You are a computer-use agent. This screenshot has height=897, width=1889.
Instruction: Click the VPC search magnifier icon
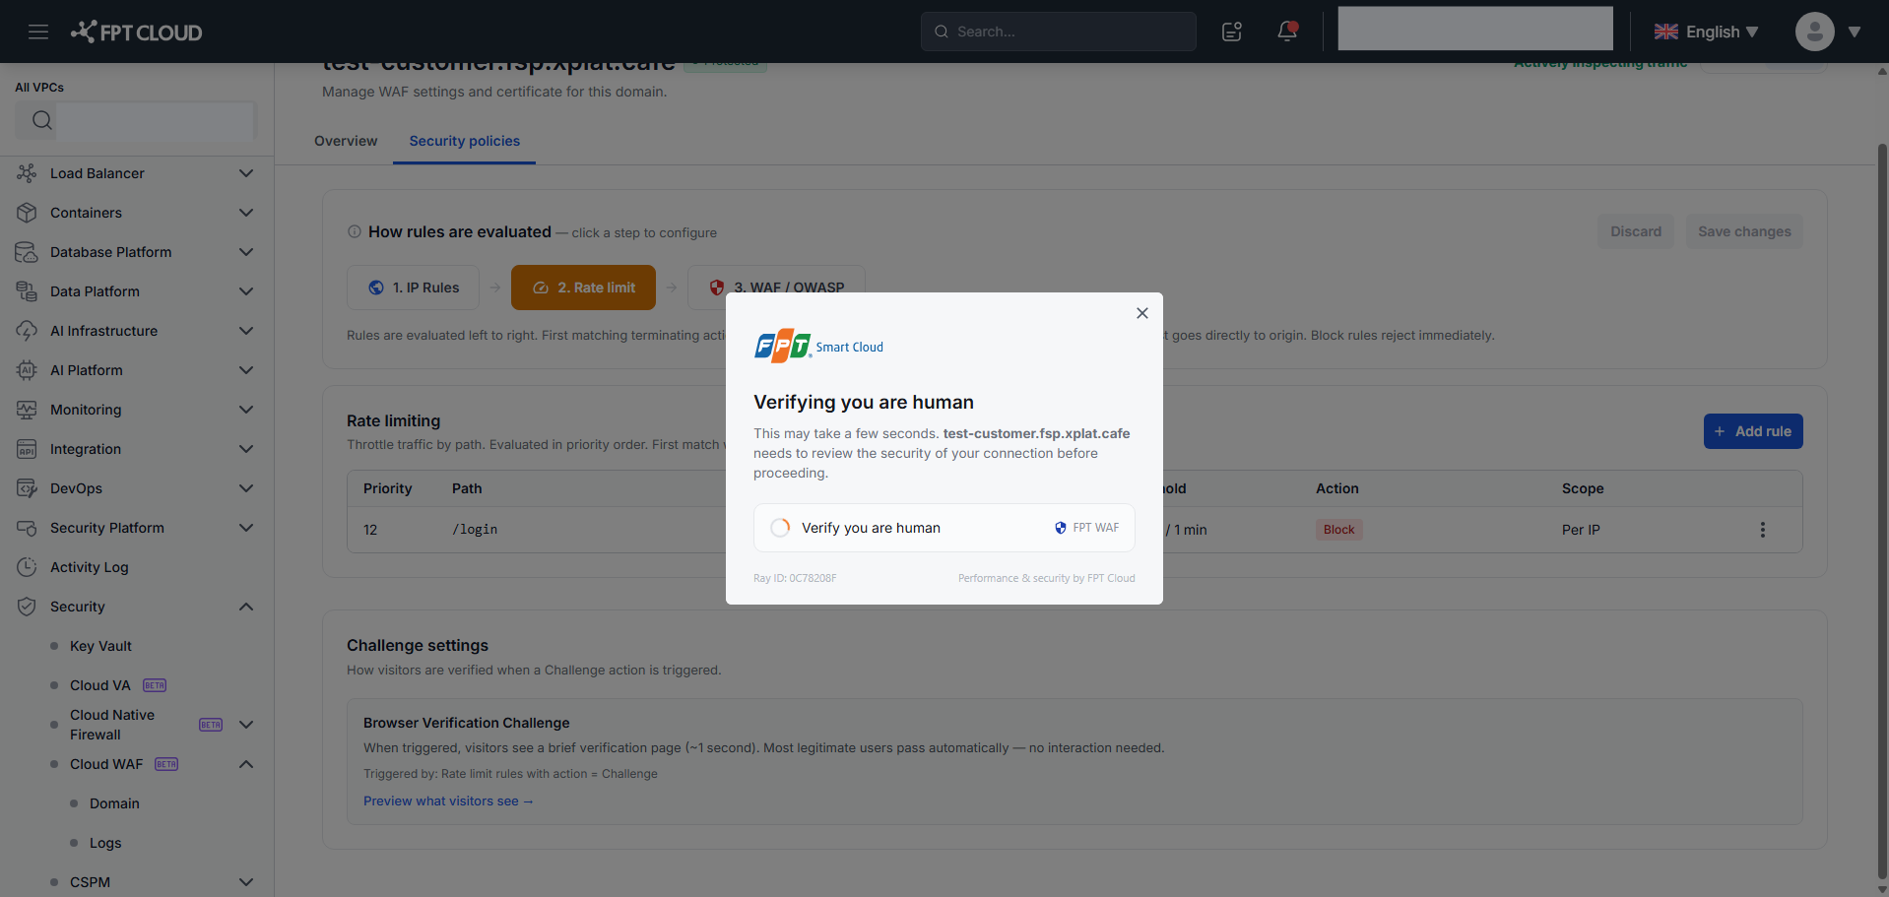tap(42, 120)
